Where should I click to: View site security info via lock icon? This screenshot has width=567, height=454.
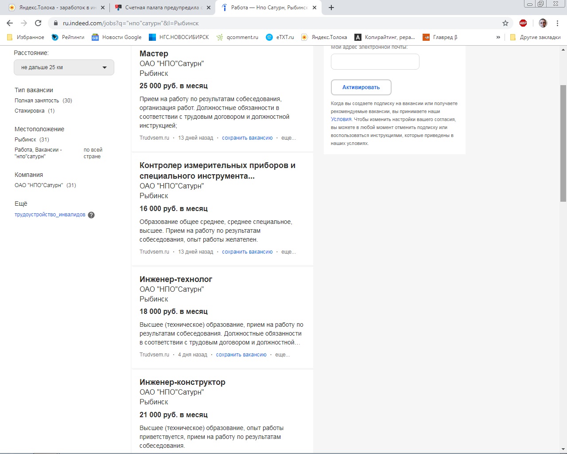[x=55, y=23]
